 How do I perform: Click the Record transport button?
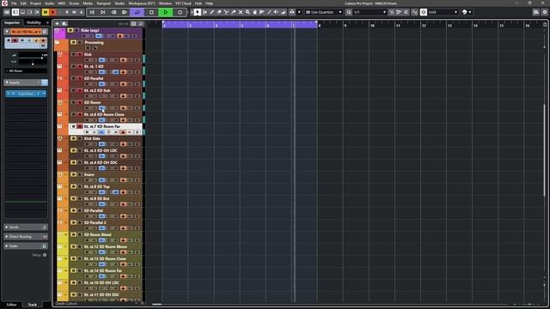(180, 12)
